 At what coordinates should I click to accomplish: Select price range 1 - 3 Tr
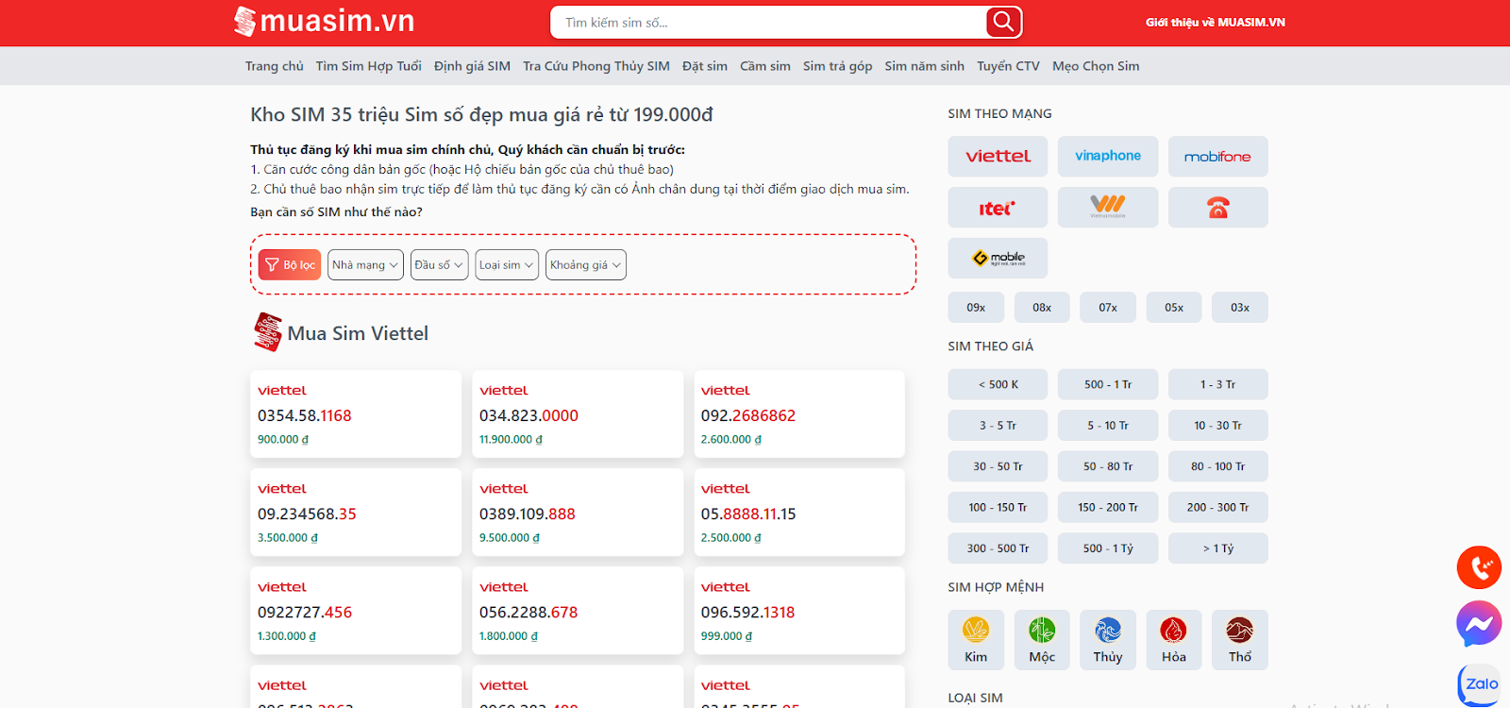coord(1217,384)
